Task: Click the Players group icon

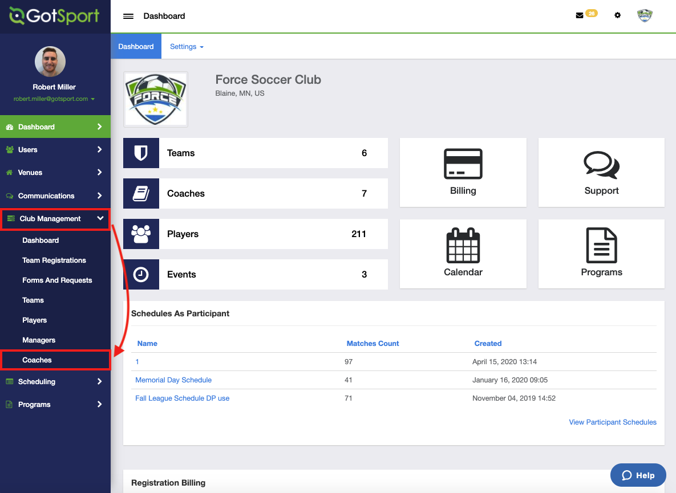Action: (x=141, y=234)
